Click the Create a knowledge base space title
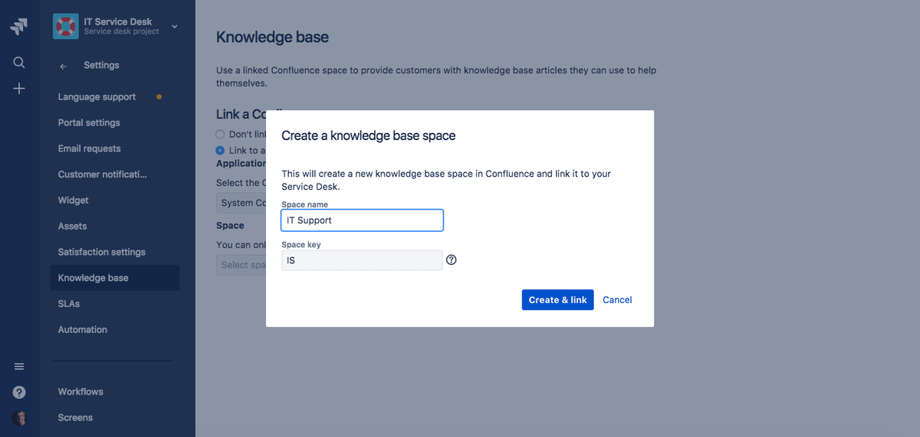This screenshot has width=920, height=437. coord(369,135)
